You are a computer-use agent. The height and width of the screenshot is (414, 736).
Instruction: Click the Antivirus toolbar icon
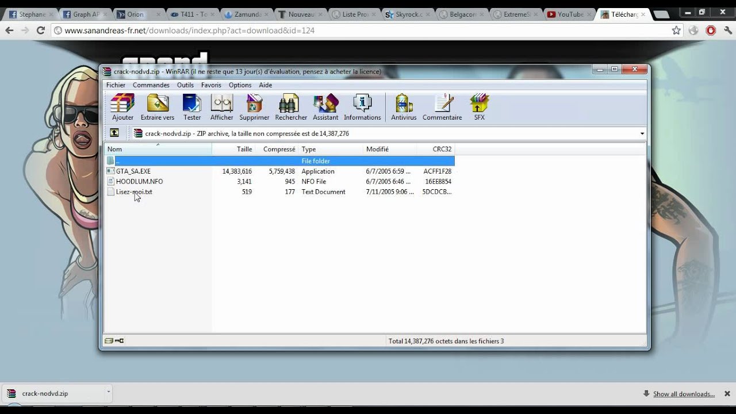tap(404, 103)
